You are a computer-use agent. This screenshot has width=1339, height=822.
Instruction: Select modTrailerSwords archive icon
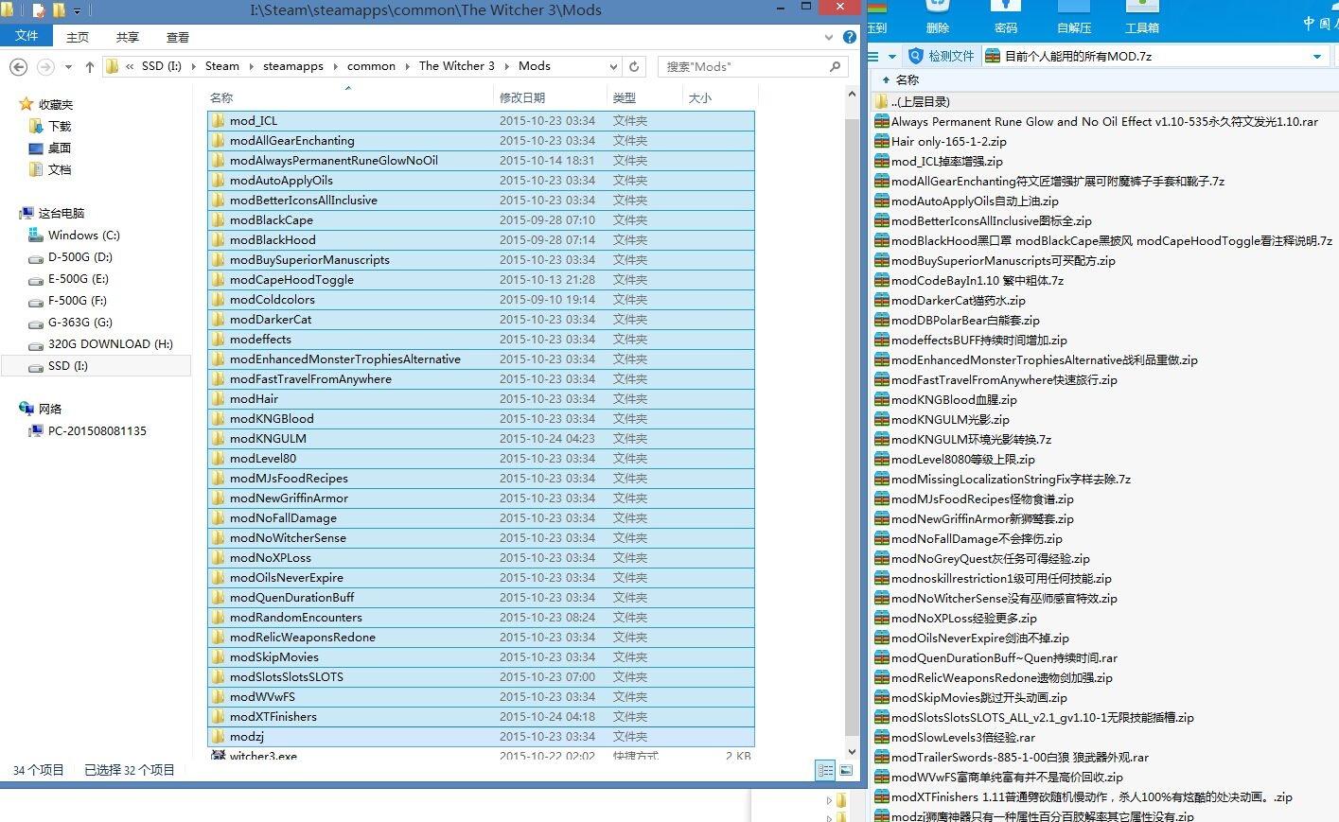pyautogui.click(x=882, y=757)
